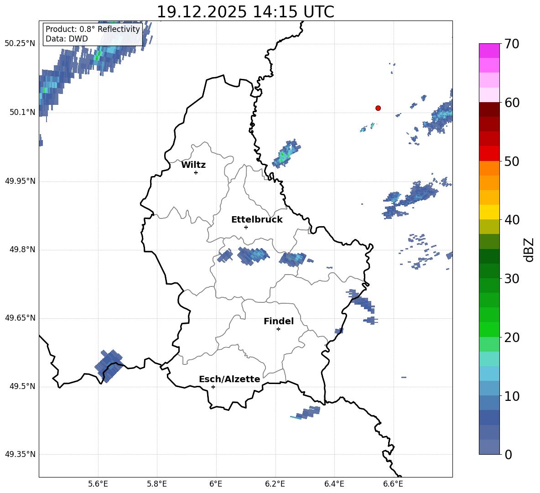540x493 pixels.
Task: Click the 5.6°E longitude tick label
Action: click(x=98, y=484)
